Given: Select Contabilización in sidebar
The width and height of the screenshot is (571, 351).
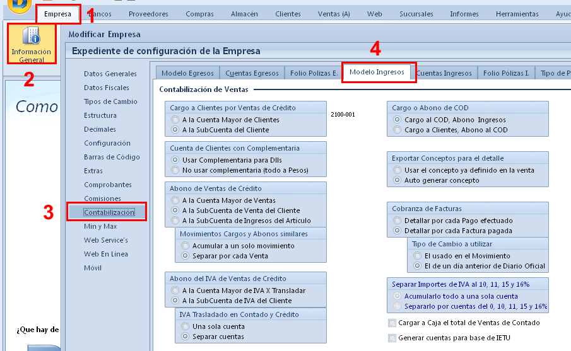Looking at the screenshot, I should [109, 212].
